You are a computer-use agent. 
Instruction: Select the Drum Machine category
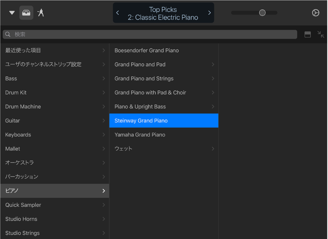tap(55, 106)
